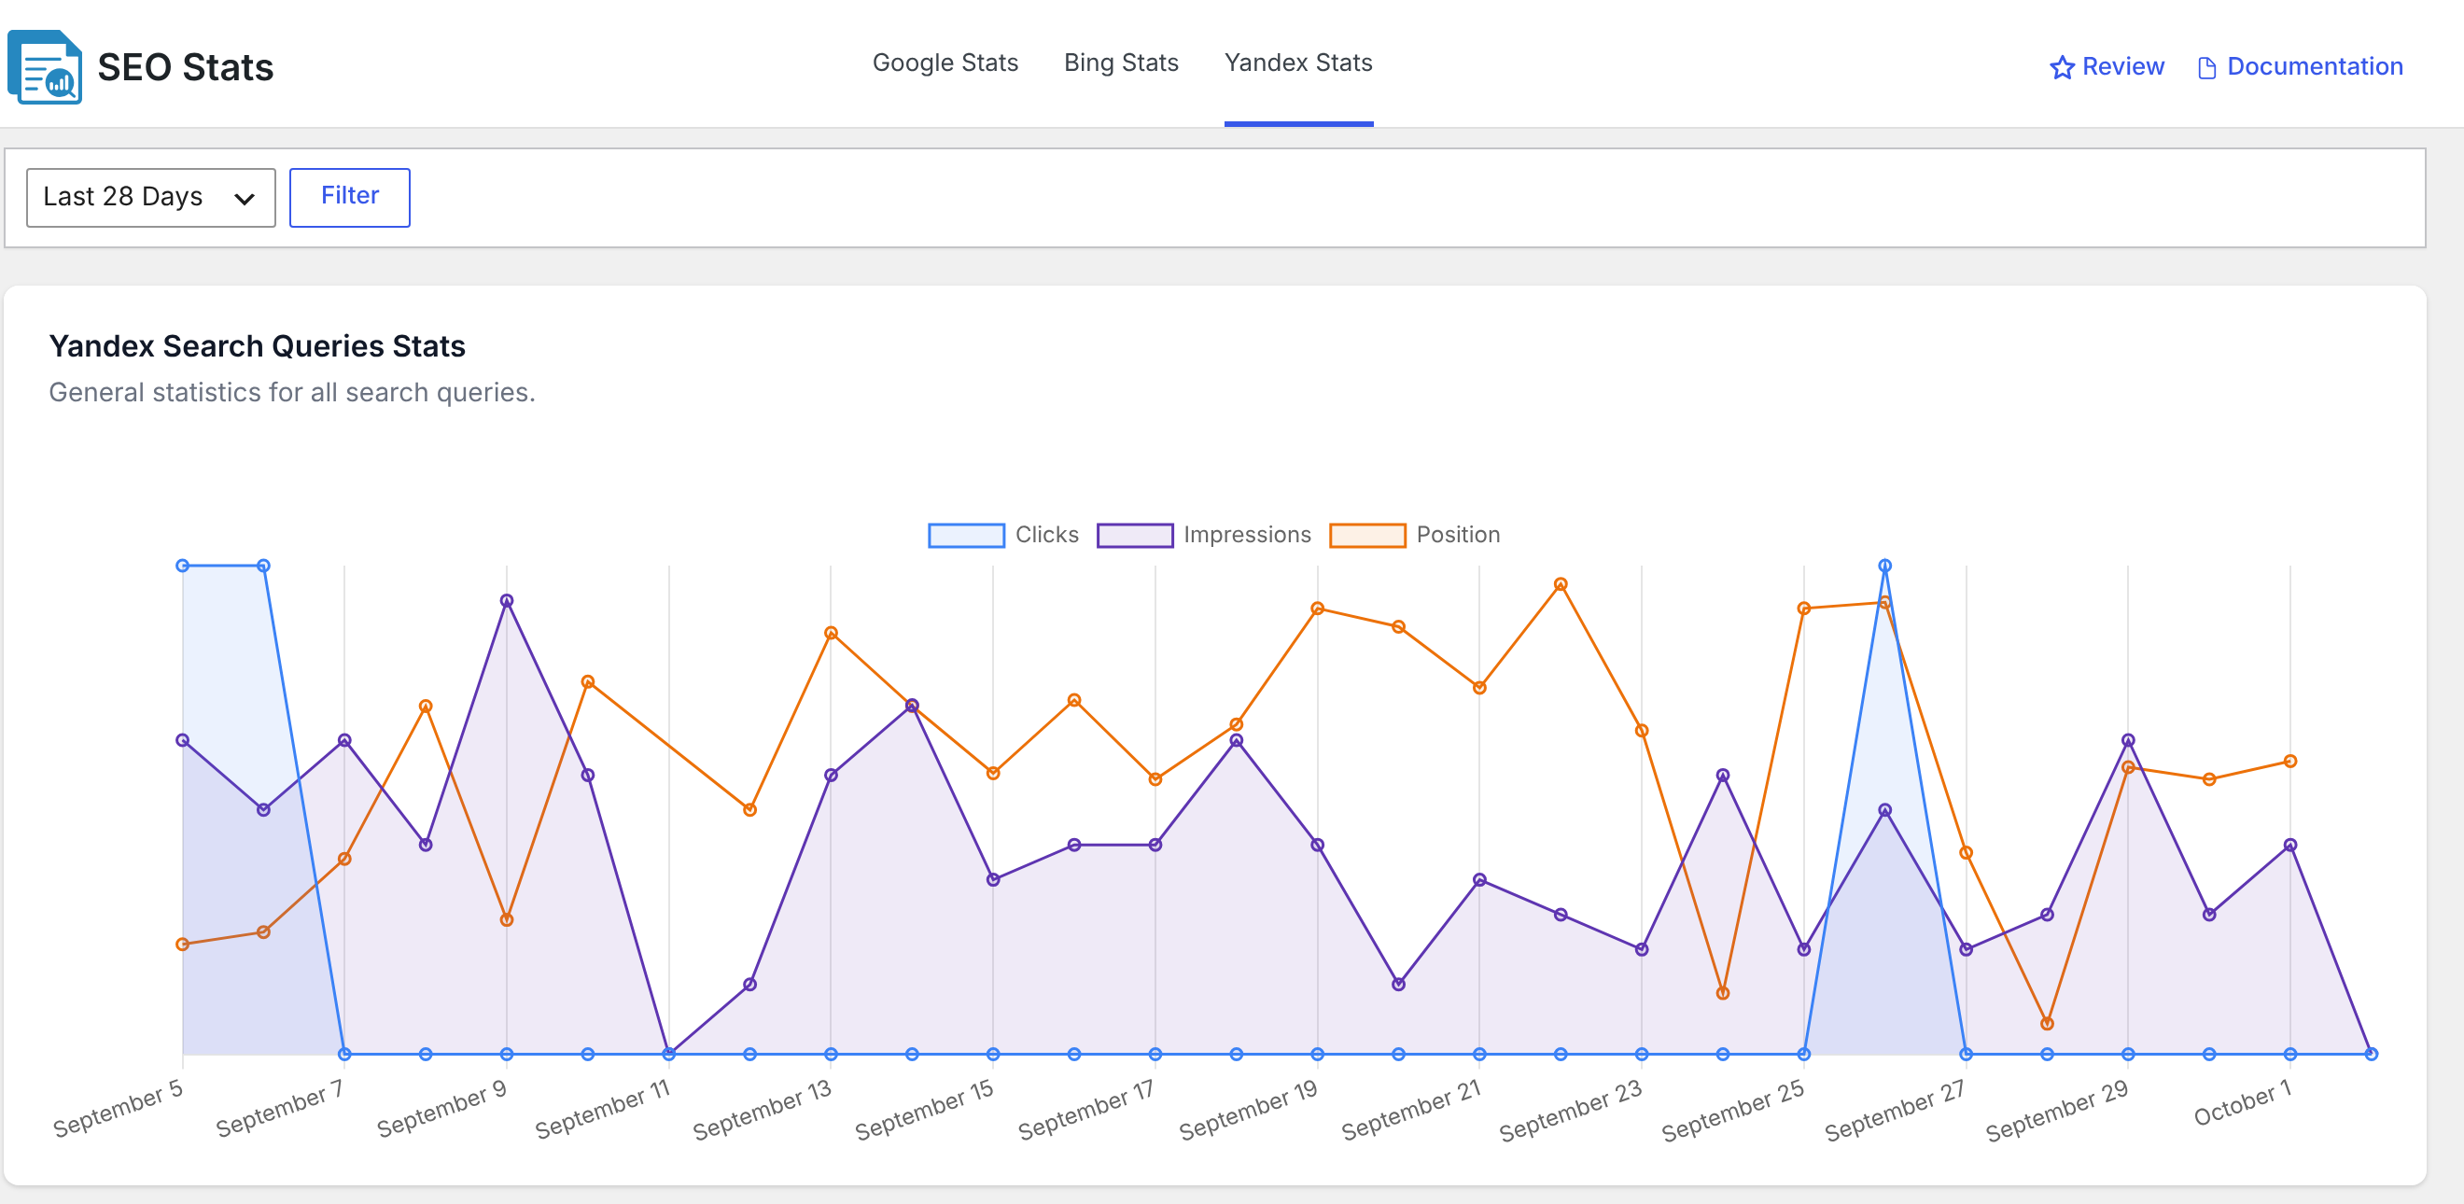2464x1204 pixels.
Task: Click the Review star icon
Action: point(2062,67)
